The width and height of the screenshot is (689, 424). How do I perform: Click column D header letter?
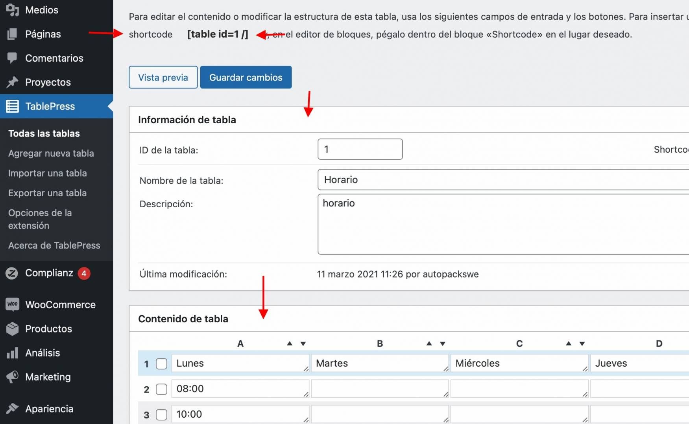[x=659, y=344]
